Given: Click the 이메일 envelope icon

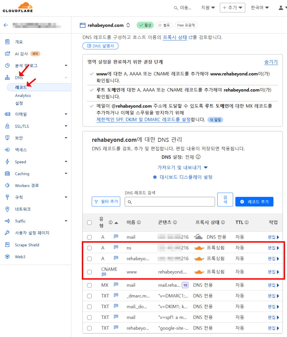Looking at the screenshot, I should (x=7, y=114).
